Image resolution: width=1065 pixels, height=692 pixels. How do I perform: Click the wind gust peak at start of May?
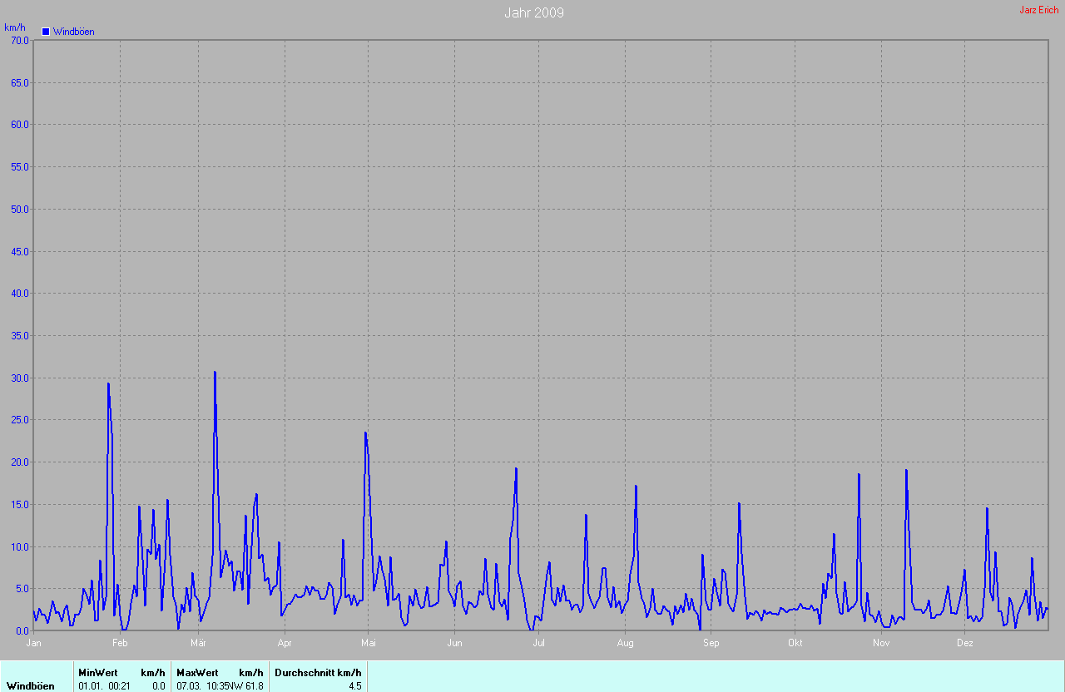point(365,432)
